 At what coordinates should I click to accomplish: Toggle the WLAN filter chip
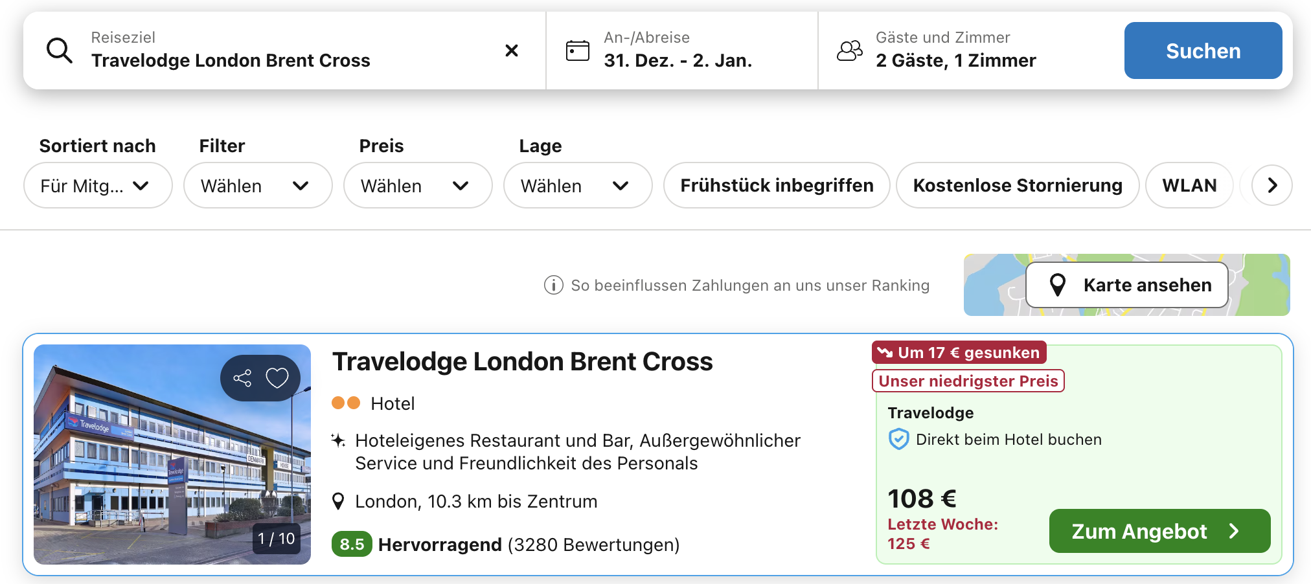pos(1189,185)
